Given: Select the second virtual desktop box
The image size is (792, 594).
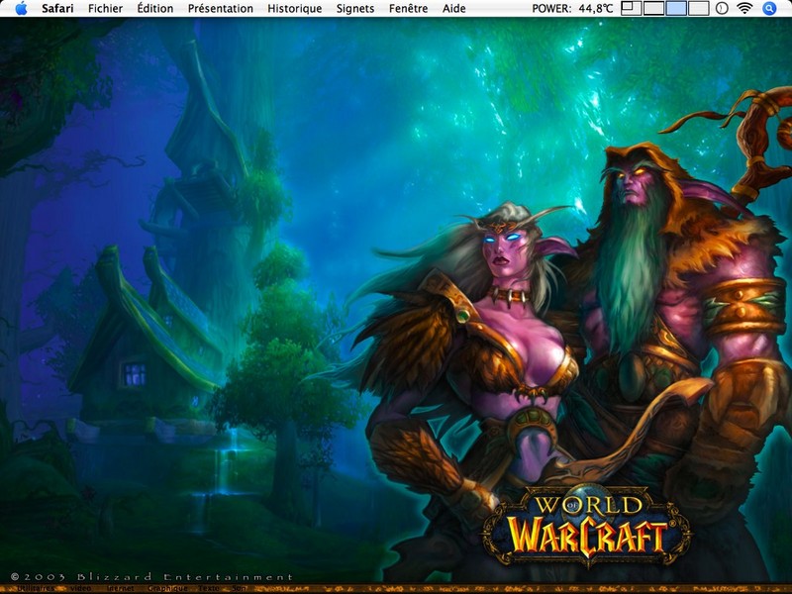Looking at the screenshot, I should [x=653, y=9].
